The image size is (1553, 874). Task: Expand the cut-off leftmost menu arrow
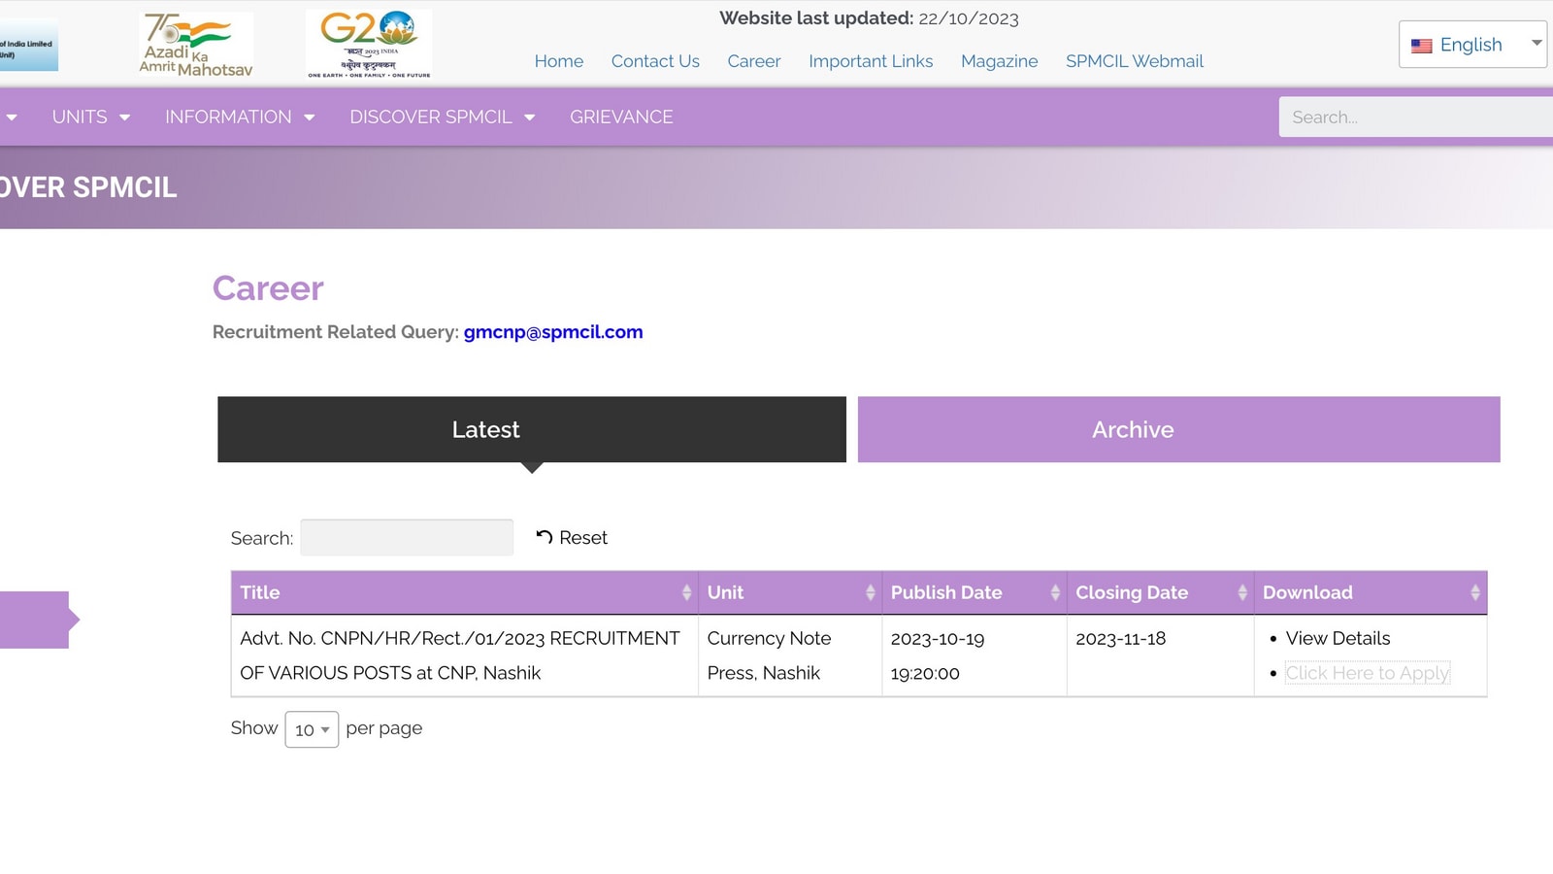(11, 118)
